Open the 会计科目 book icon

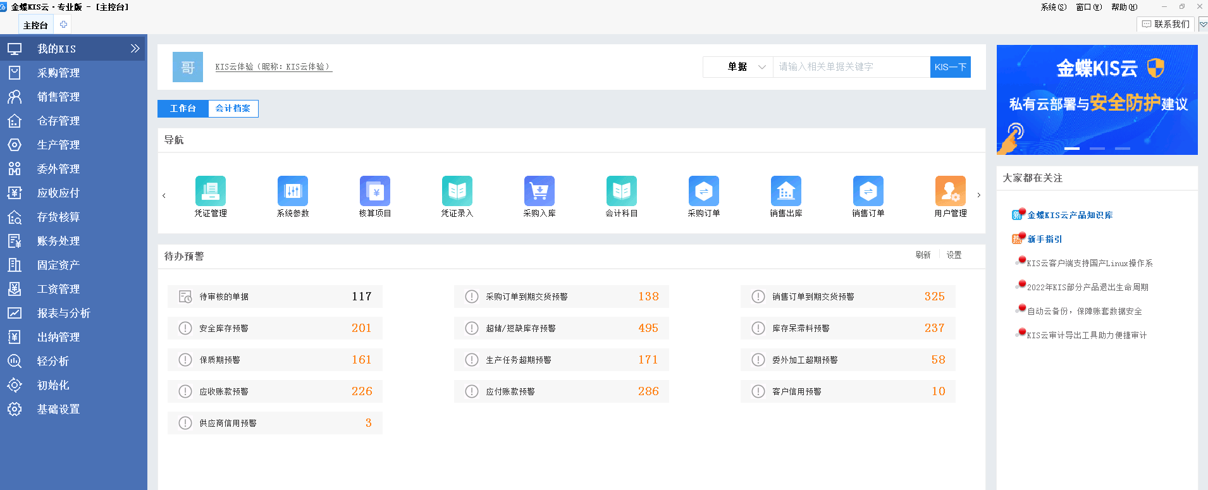coord(622,191)
